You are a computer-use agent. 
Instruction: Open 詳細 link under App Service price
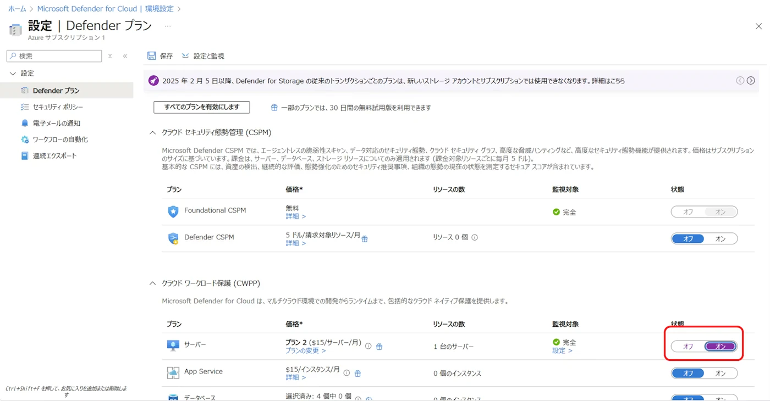click(295, 377)
